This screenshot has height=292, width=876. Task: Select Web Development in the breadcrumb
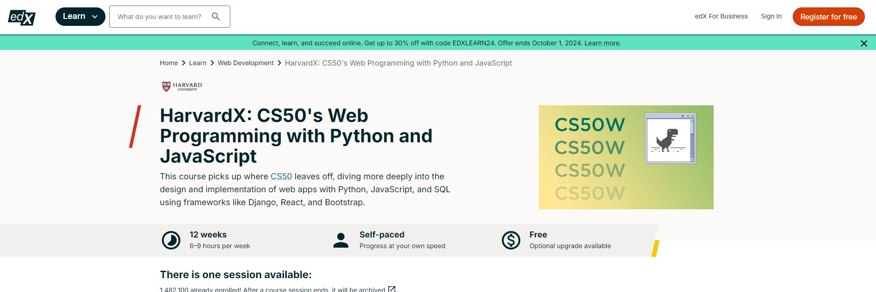tap(246, 63)
